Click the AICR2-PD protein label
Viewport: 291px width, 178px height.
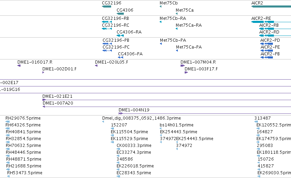[x=270, y=40]
